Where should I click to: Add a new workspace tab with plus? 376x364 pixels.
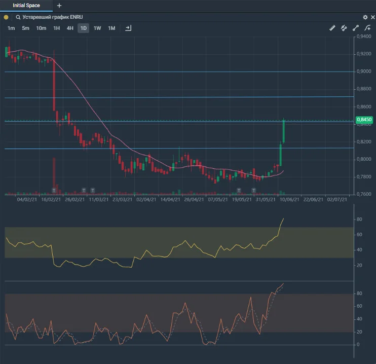(x=59, y=5)
